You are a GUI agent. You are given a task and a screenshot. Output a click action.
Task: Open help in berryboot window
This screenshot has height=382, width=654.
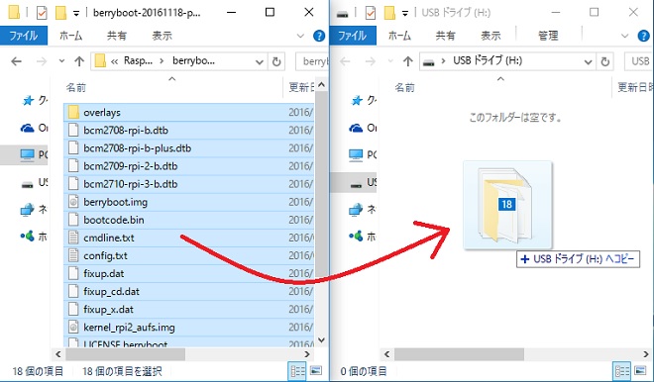319,36
